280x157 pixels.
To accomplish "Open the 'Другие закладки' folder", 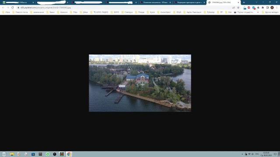I will tap(270, 12).
